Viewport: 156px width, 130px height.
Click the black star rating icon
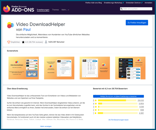23,42
